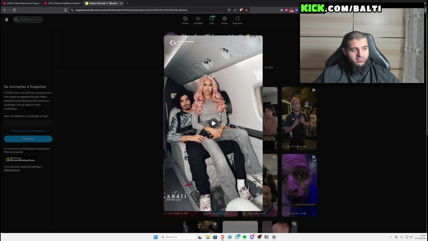428x241 pixels.
Task: Click the Brave Rewards triangle icon
Action: [246, 10]
